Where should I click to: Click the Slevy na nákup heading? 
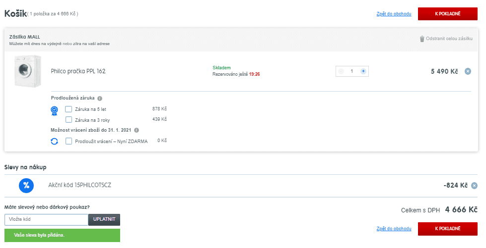pyautogui.click(x=25, y=167)
